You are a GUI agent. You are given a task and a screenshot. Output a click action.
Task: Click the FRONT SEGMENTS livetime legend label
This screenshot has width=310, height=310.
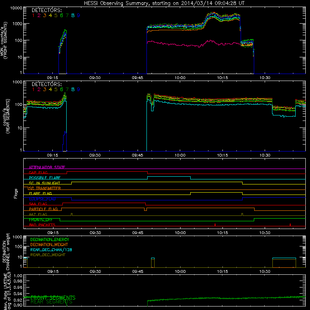click(x=53, y=298)
